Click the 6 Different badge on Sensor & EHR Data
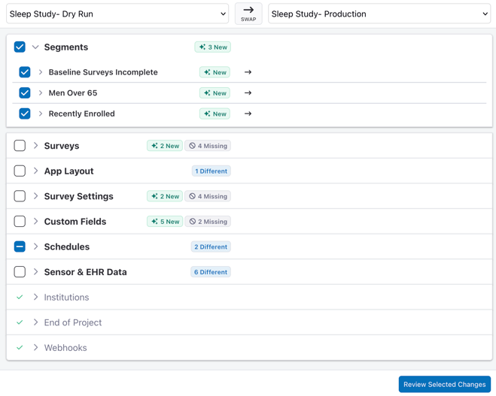The width and height of the screenshot is (496, 396). tap(211, 272)
